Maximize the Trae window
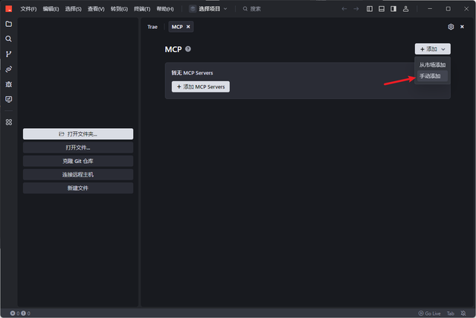Viewport: 476px width, 318px height. [x=448, y=9]
